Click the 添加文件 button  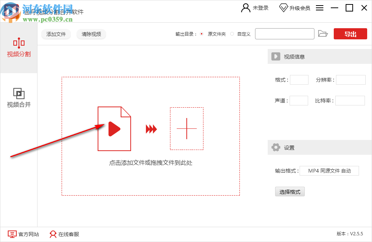[x=56, y=34]
